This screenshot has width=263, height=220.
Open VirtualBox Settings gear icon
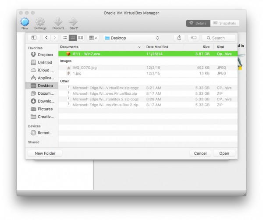tap(40, 22)
